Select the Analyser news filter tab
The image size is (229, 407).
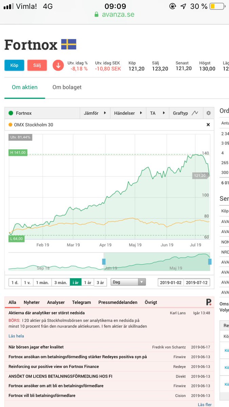coord(56,302)
